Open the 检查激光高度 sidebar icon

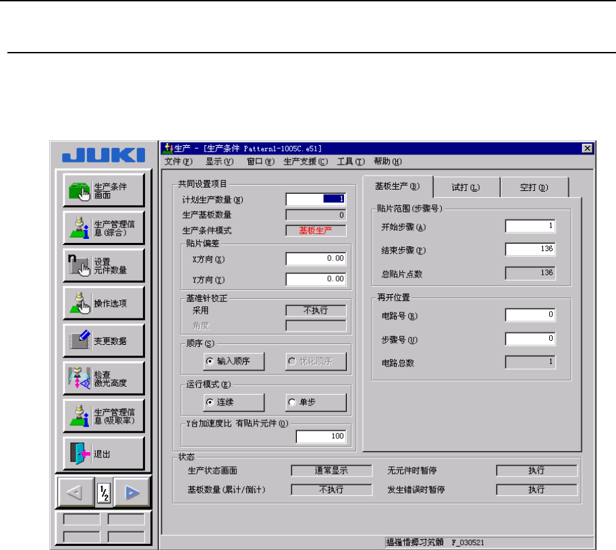tap(104, 379)
